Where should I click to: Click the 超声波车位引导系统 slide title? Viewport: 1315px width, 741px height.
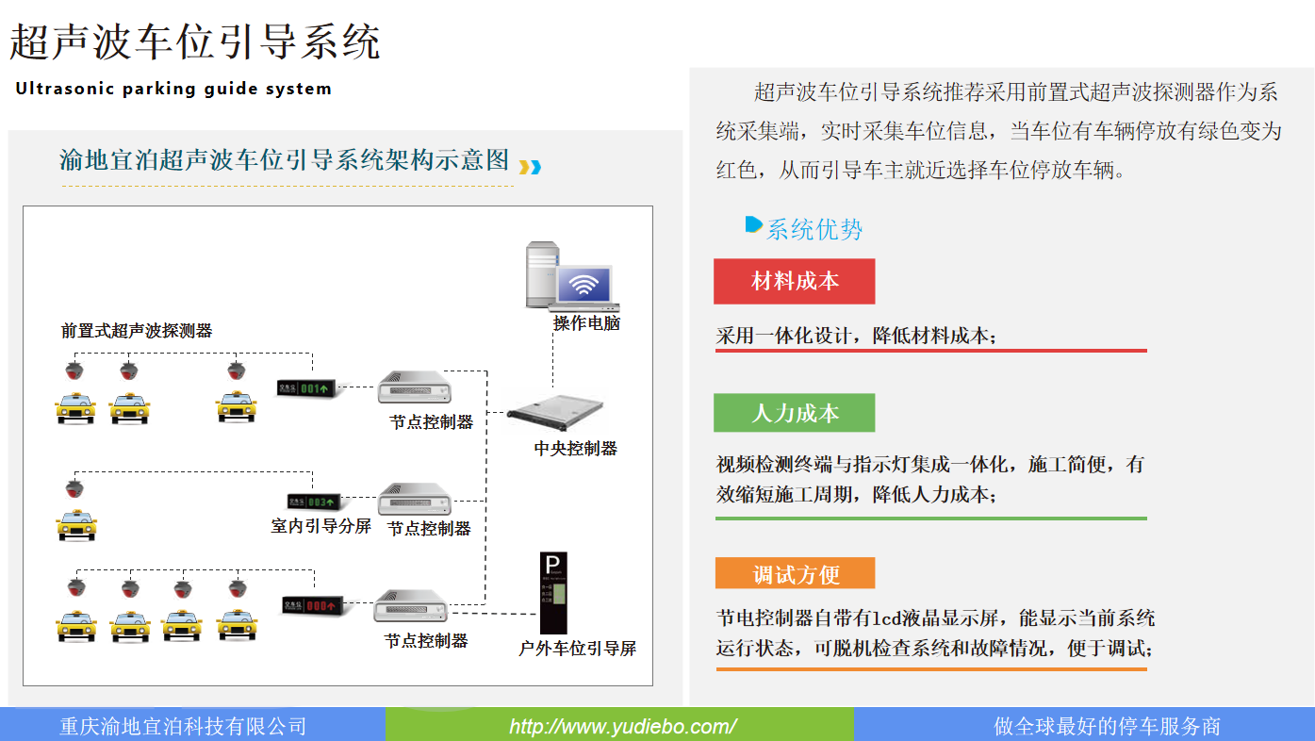tap(195, 42)
